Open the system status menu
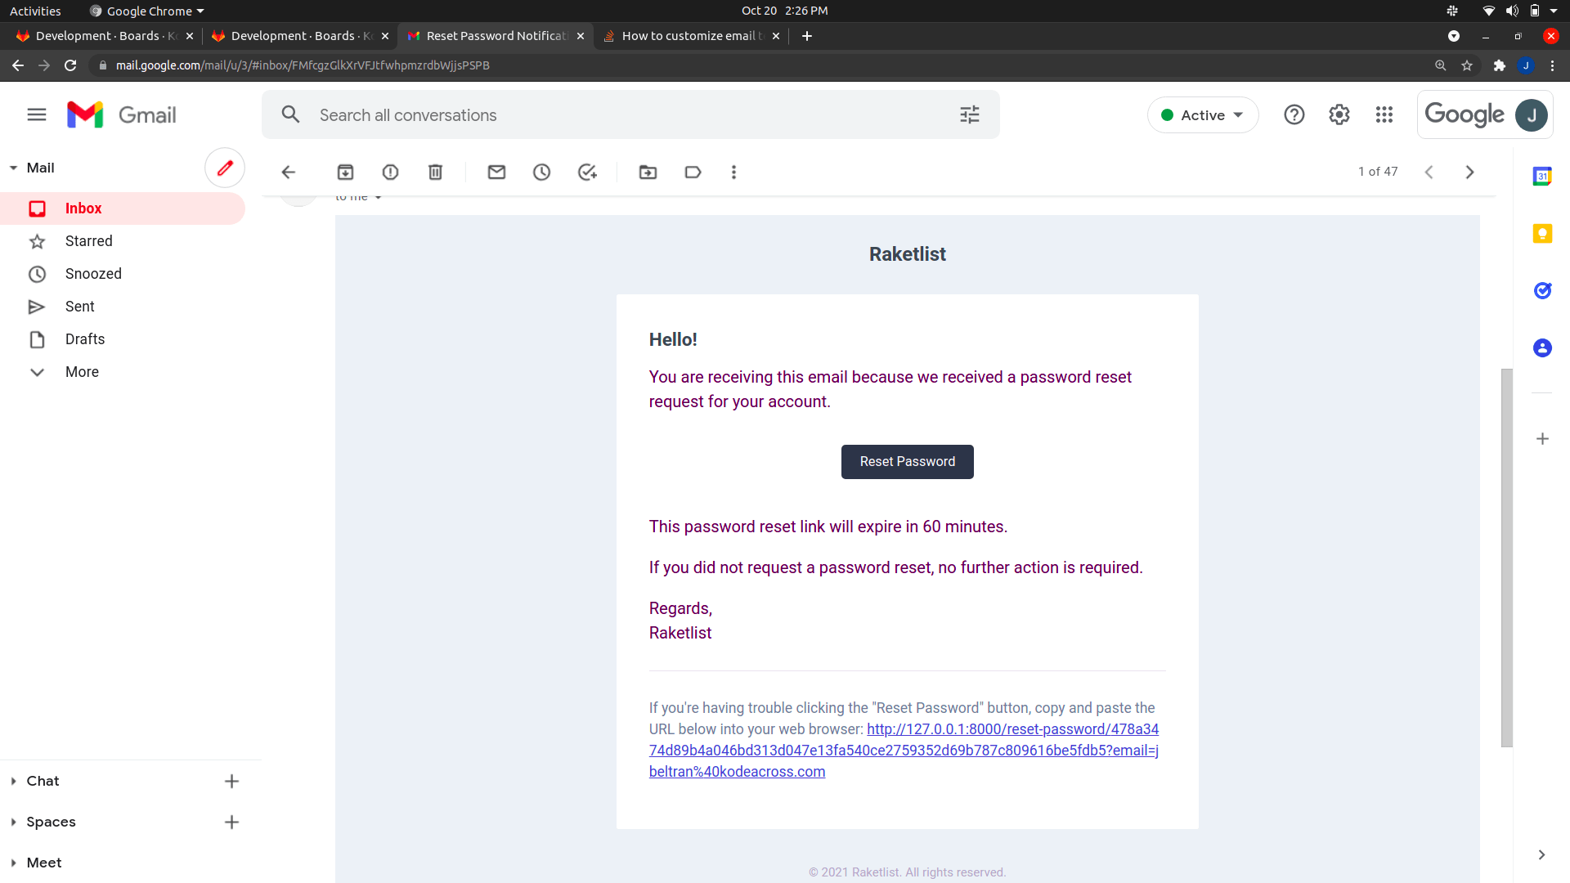Image resolution: width=1570 pixels, height=883 pixels. (1519, 11)
